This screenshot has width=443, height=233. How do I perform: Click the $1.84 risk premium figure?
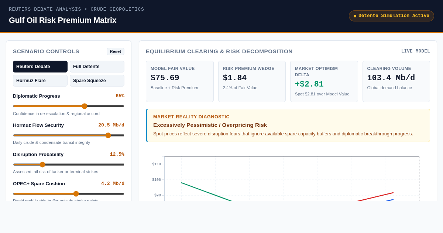click(235, 78)
